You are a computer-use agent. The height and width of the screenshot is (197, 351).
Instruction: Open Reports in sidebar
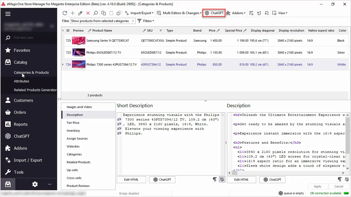pyautogui.click(x=29, y=124)
